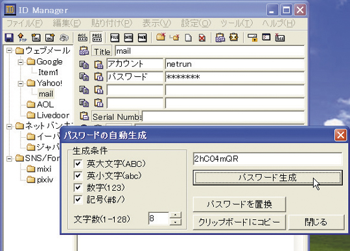
Task: Select the pixiv folder in the tree
Action: (x=45, y=180)
